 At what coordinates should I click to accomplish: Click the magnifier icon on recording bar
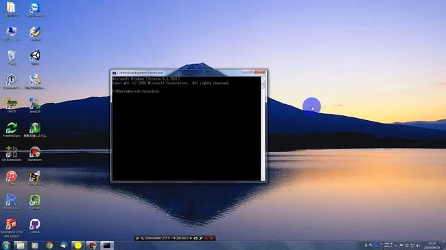142,238
